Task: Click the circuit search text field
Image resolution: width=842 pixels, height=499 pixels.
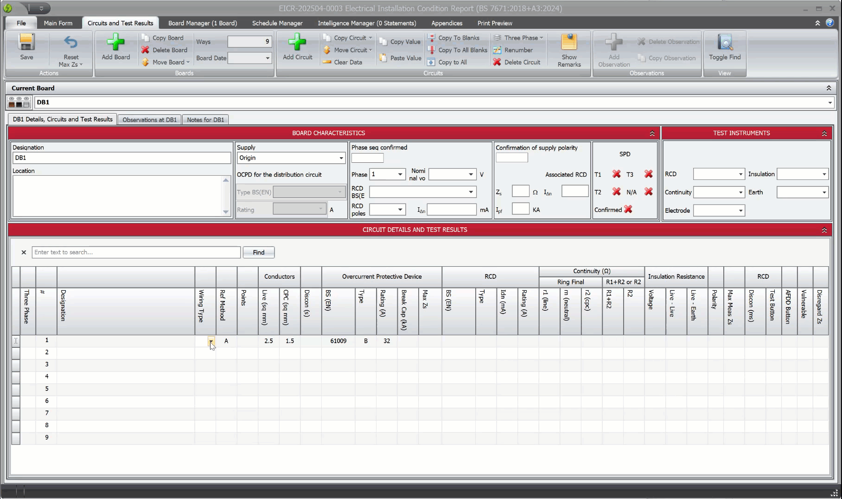Action: [136, 252]
